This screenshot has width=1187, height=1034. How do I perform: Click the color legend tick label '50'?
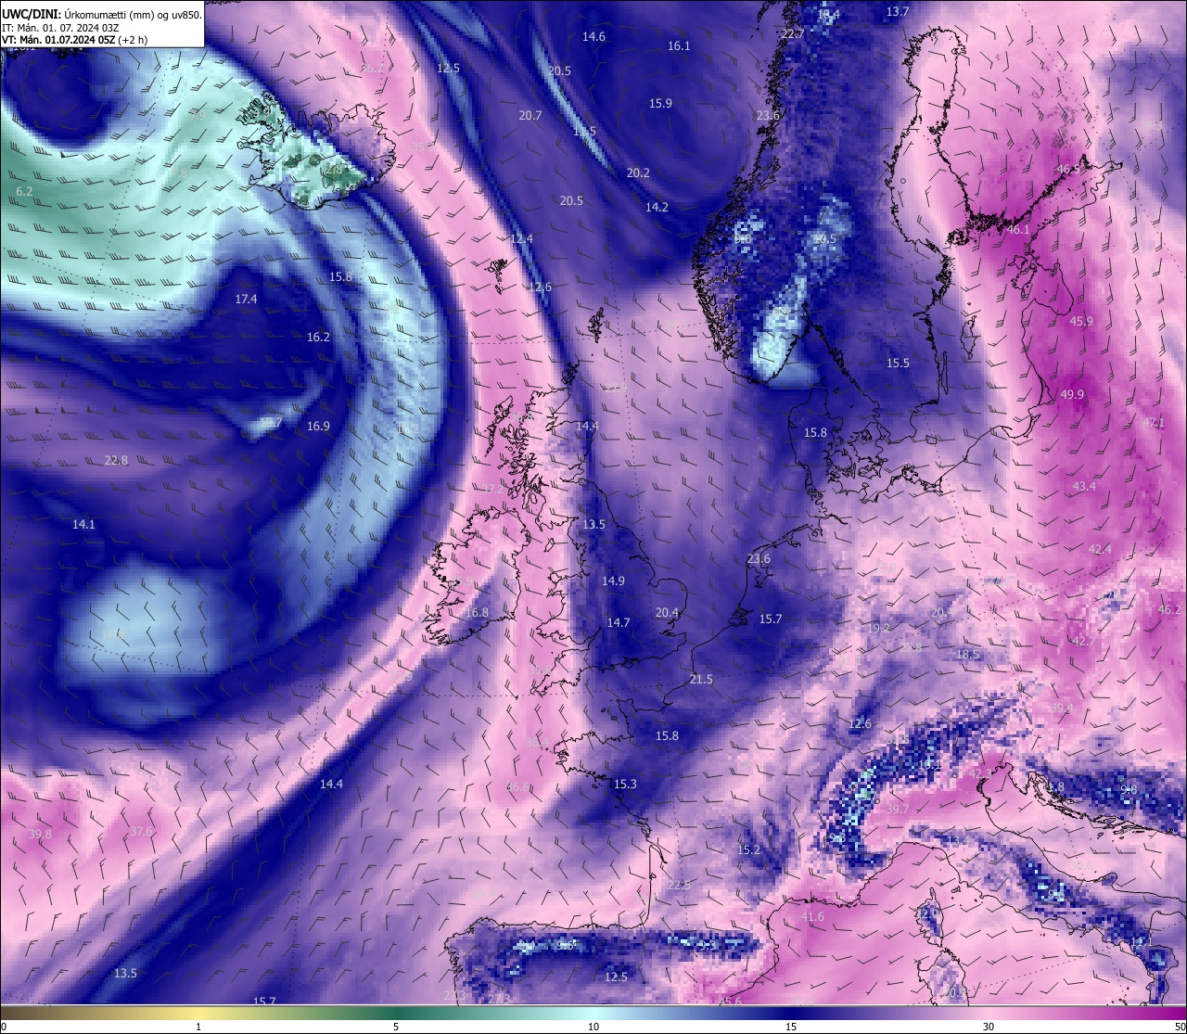point(1179,1027)
